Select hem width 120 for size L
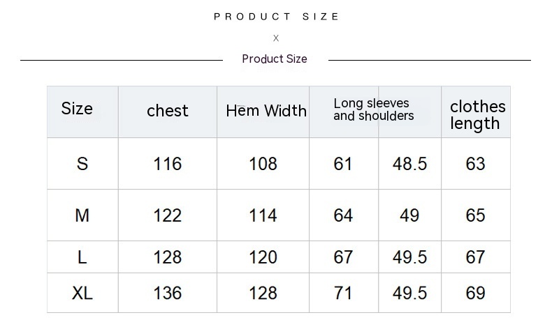Image resolution: width=552 pixels, height=336 pixels. pos(263,257)
